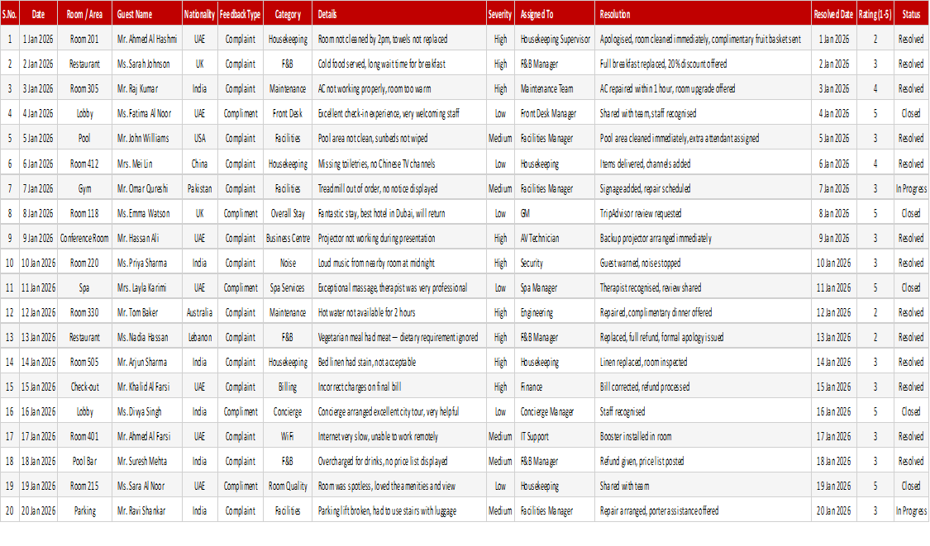Select the 'Assigned To' header cell
The image size is (930, 546).
(555, 14)
